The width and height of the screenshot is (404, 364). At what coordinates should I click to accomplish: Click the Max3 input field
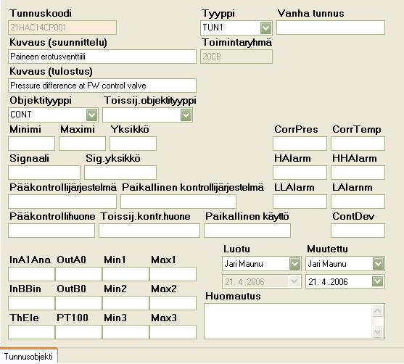point(173,332)
